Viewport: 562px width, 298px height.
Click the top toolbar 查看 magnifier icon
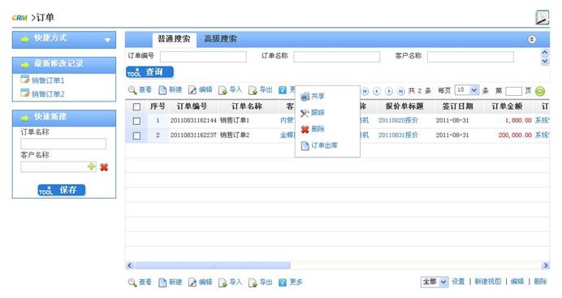tap(132, 90)
